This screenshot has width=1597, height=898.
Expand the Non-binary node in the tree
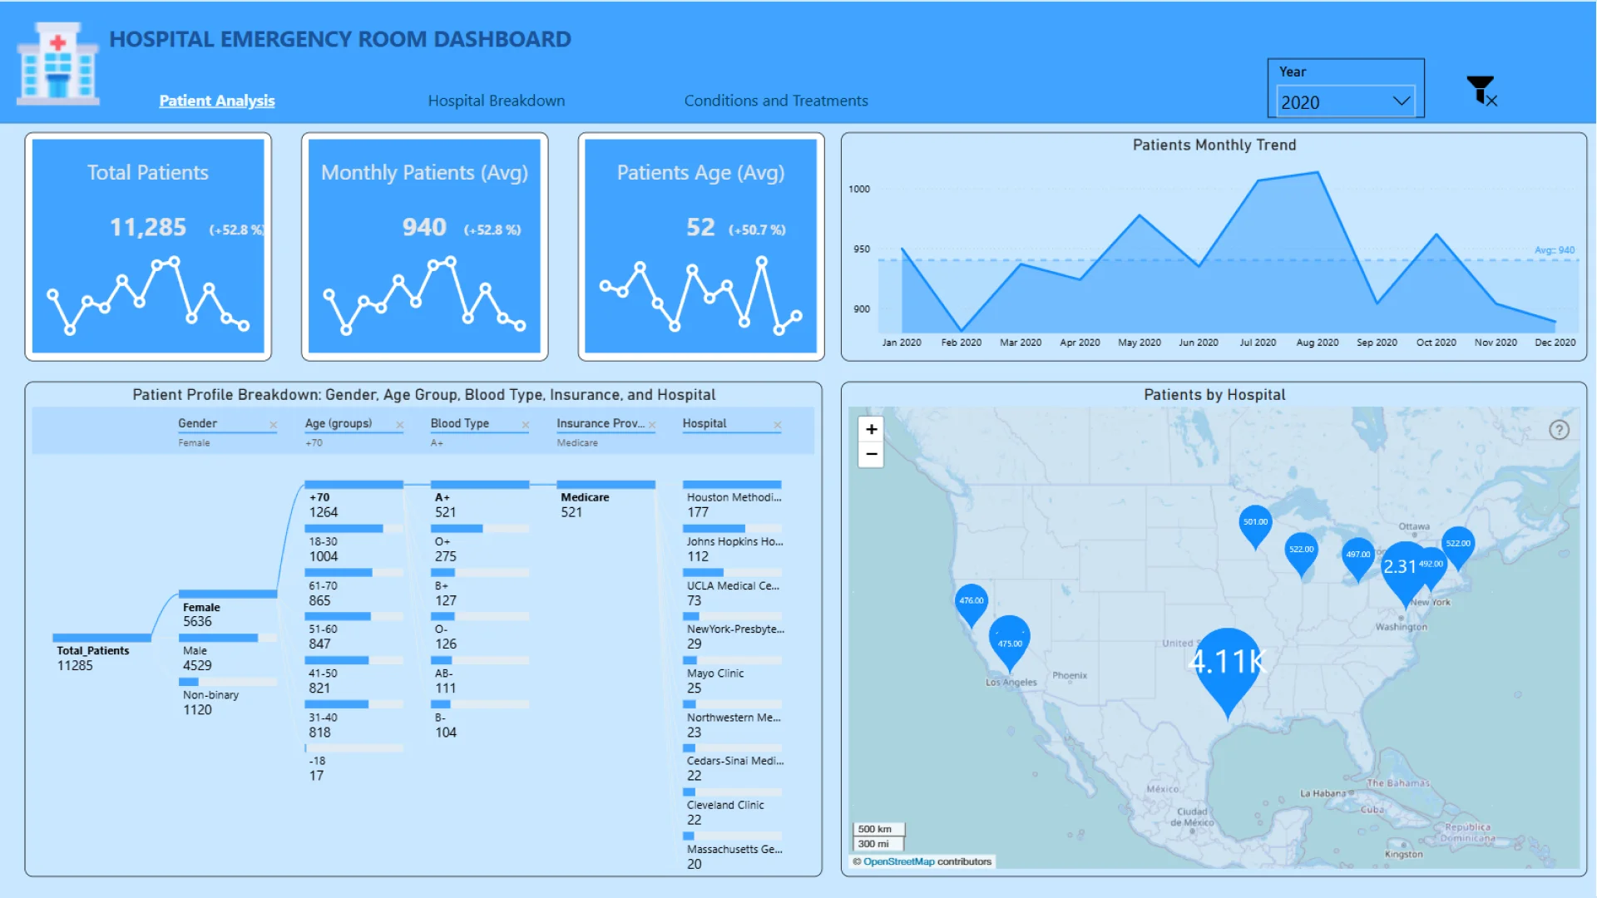coord(219,696)
